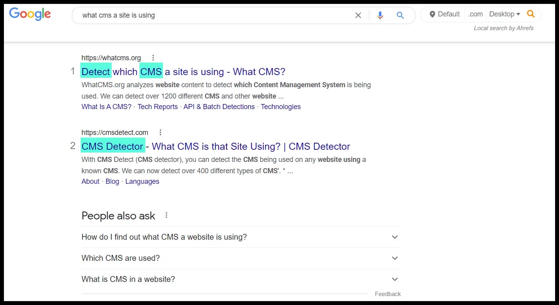Screen dimensions: 559x305
Task: Click the blue magnifier search icon
Action: (400, 15)
